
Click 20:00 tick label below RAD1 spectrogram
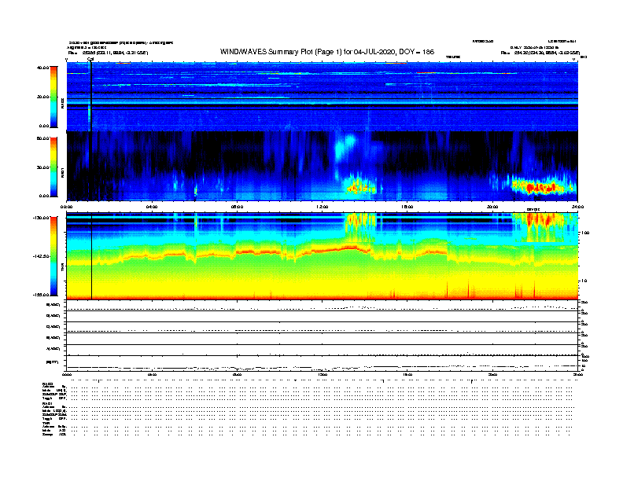click(x=492, y=207)
